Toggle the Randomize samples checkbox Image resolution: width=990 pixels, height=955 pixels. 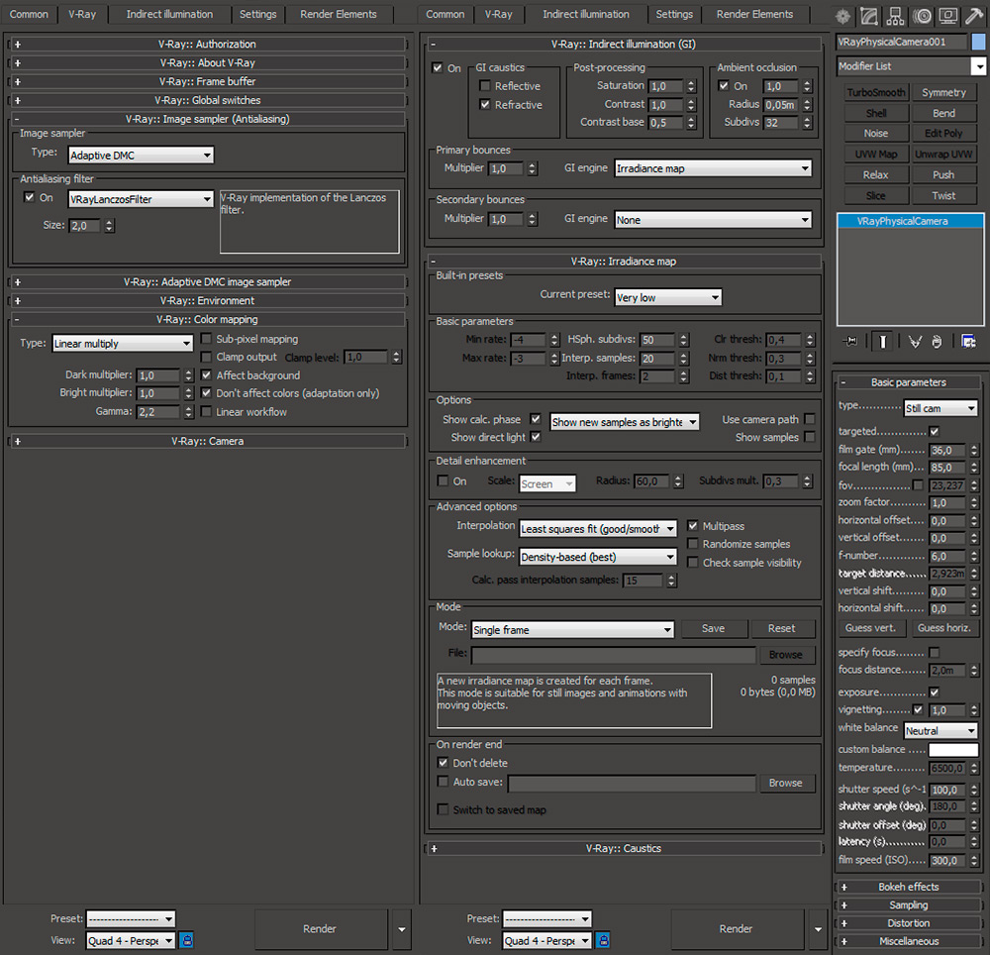point(693,544)
